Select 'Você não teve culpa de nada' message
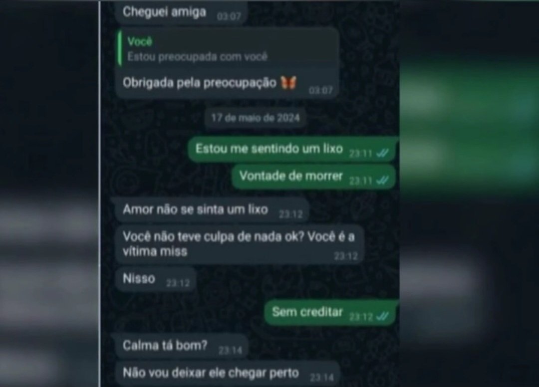 click(x=239, y=244)
